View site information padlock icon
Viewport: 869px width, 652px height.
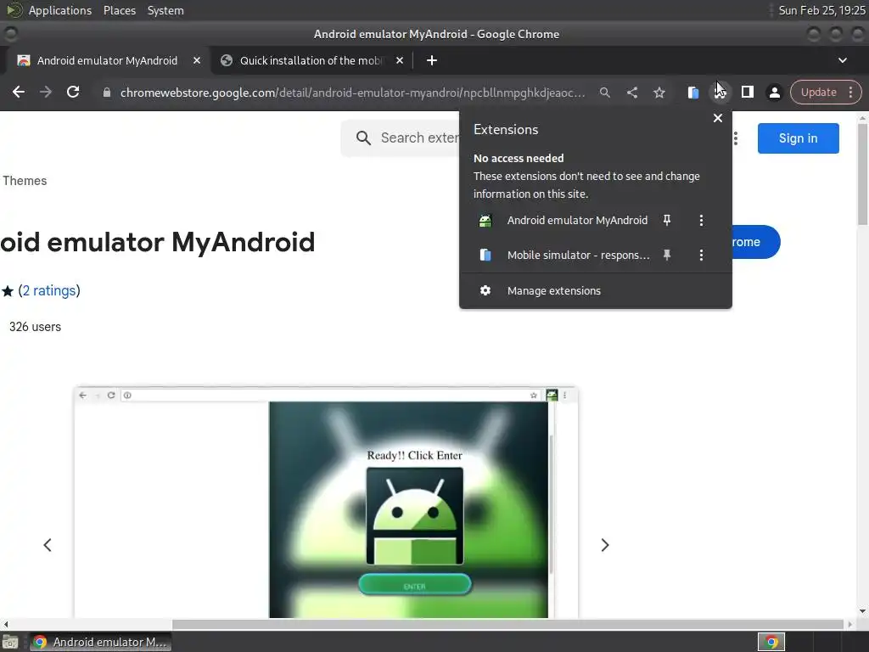(x=106, y=93)
